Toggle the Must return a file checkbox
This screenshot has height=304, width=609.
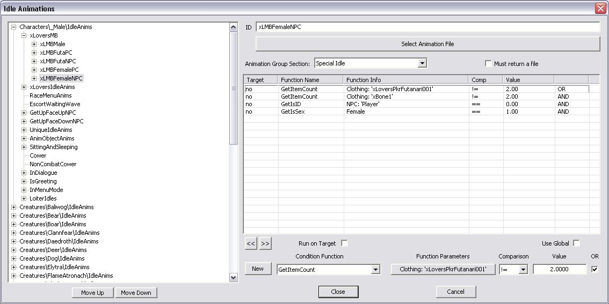tap(488, 64)
